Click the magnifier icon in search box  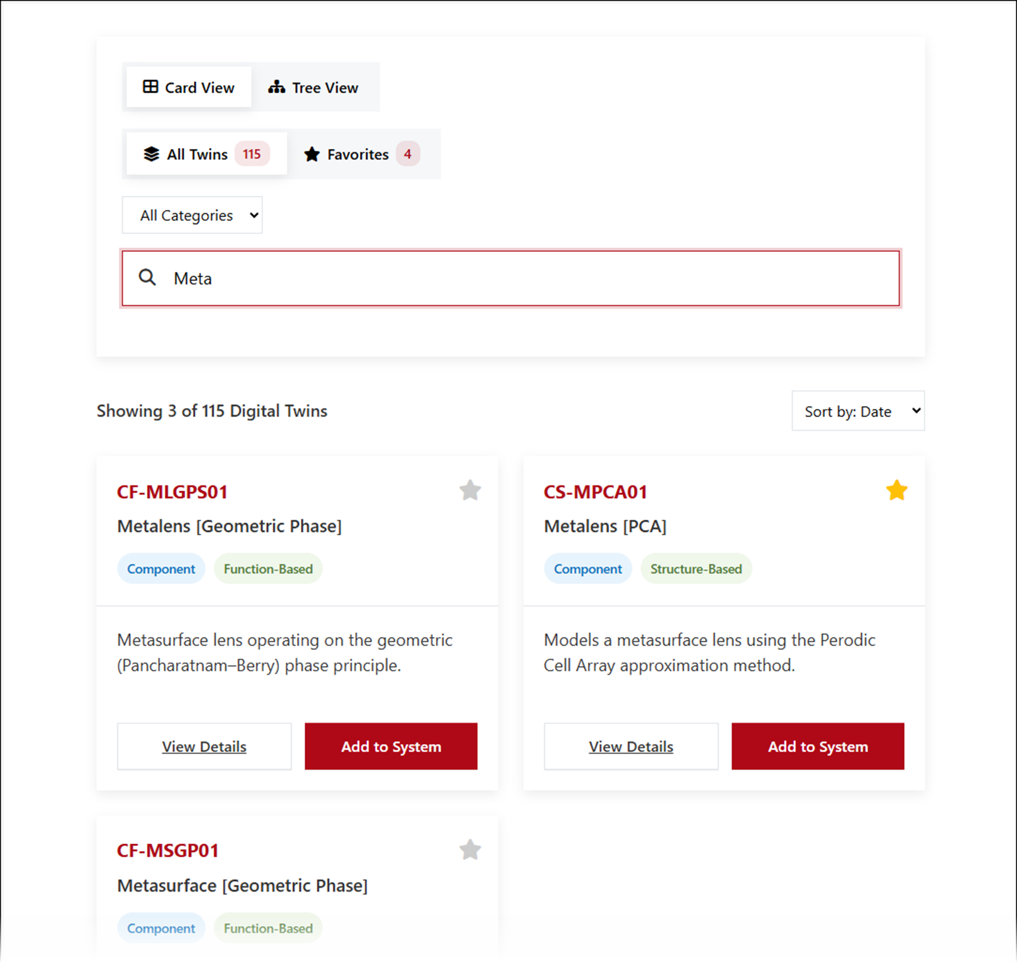(x=147, y=277)
